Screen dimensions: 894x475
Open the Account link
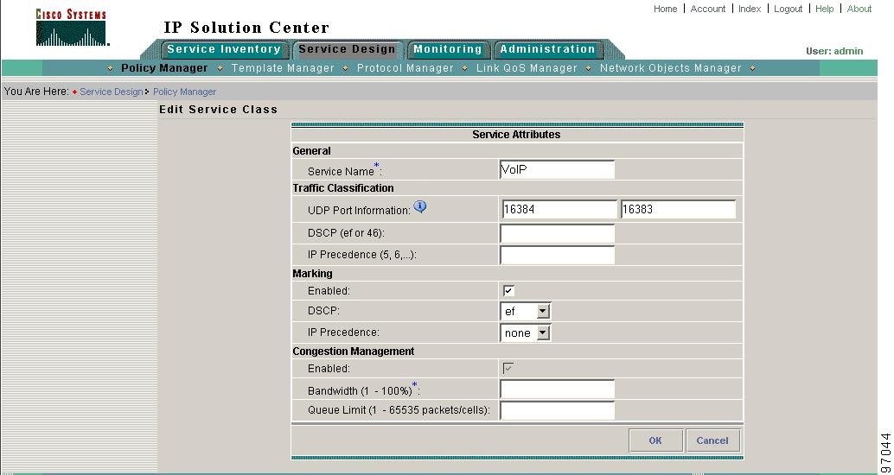click(x=708, y=9)
